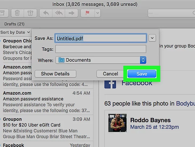Image resolution: width=195 pixels, height=147 pixels.
Task: Open the Drafts (21) mailbox
Action: click(x=14, y=24)
